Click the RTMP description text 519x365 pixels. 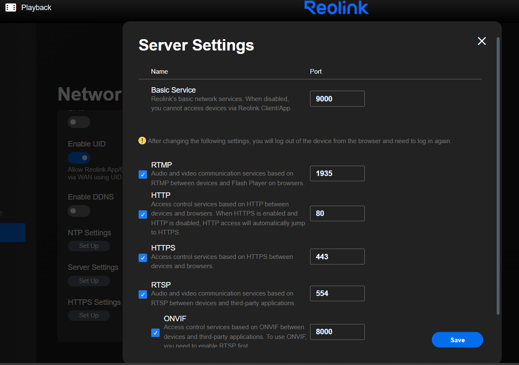pos(228,179)
